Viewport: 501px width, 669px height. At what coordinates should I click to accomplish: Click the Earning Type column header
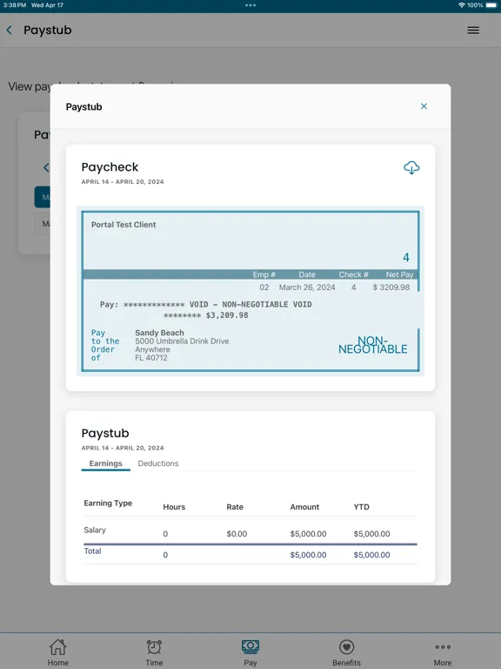pos(108,503)
